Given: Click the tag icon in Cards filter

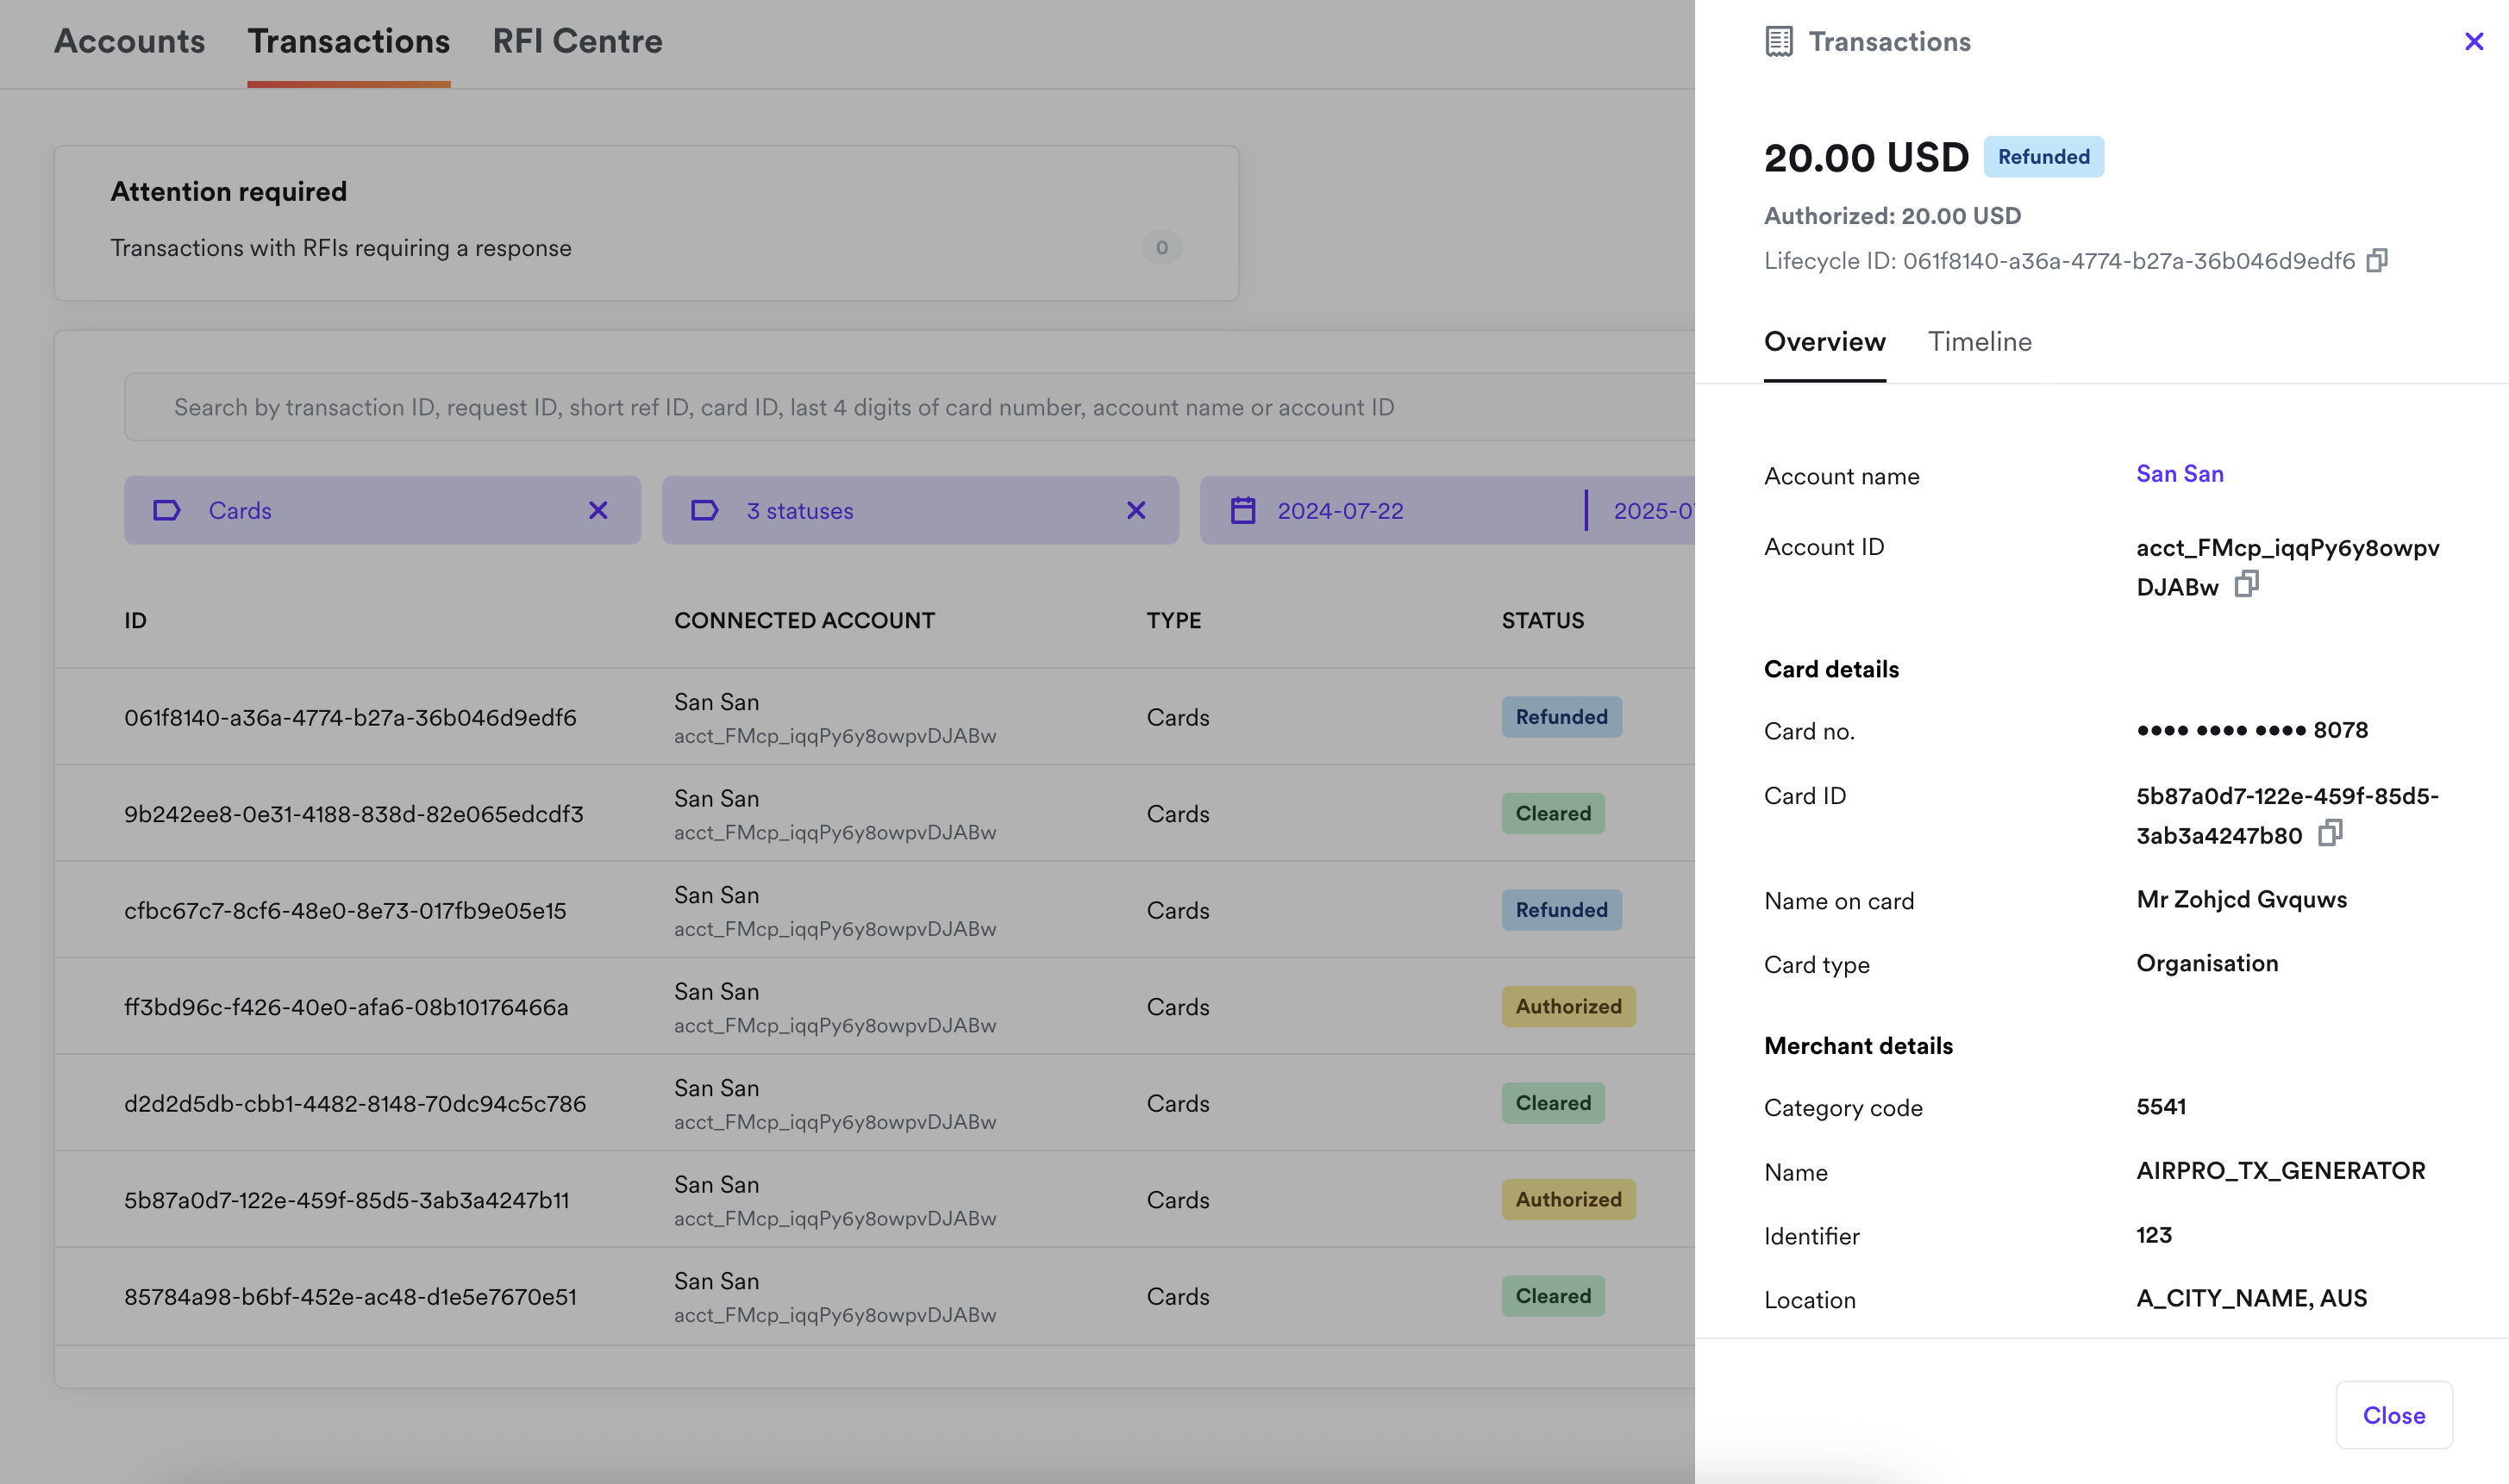Looking at the screenshot, I should pos(166,511).
